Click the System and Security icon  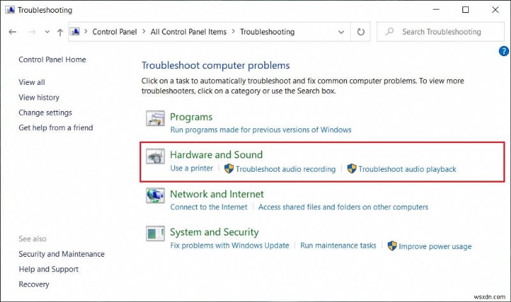[x=155, y=234]
